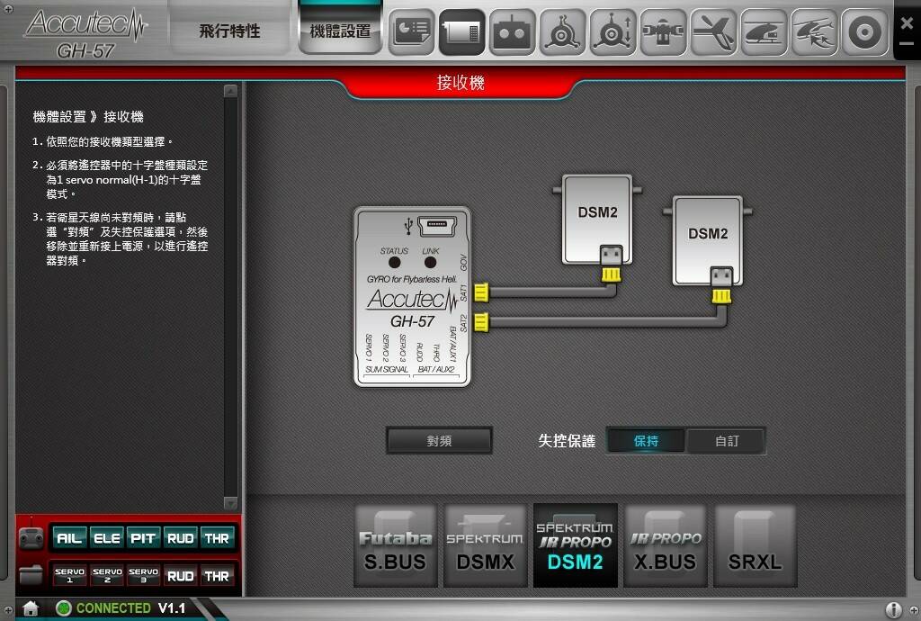921x621 pixels.
Task: Open the helicopter flight style icon
Action: (x=814, y=32)
